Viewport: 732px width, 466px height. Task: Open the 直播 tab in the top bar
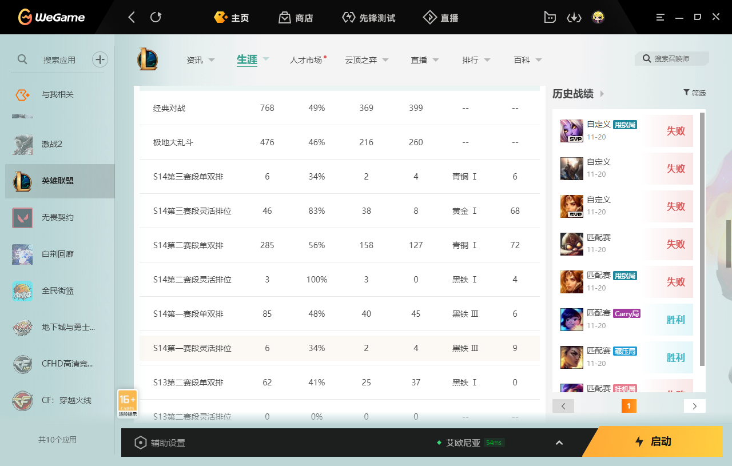point(440,18)
